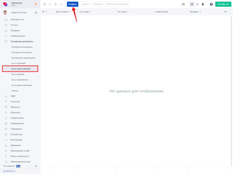
Task: Click Отменить проведение button
Action: coord(117,4)
